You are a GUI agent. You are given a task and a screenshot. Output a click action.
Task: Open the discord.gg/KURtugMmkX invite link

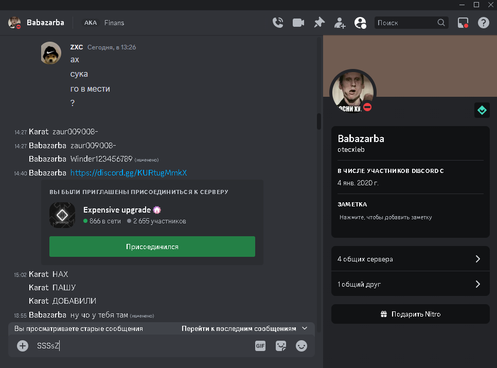tap(129, 173)
